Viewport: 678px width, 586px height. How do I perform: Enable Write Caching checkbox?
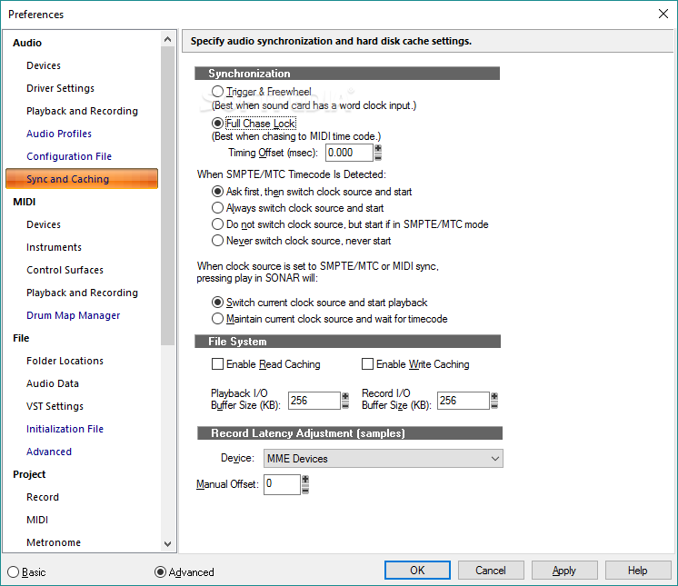pos(367,364)
